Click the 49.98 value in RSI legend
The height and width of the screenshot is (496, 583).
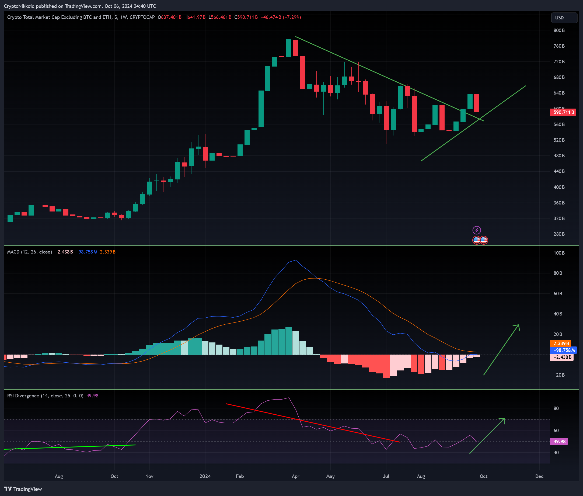92,396
